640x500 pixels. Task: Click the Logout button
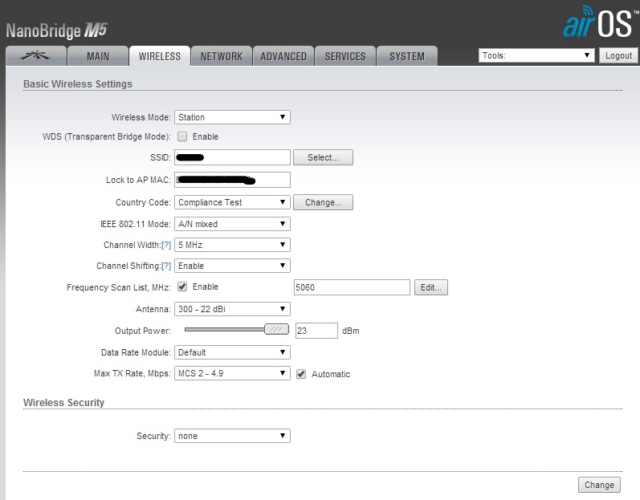point(618,55)
